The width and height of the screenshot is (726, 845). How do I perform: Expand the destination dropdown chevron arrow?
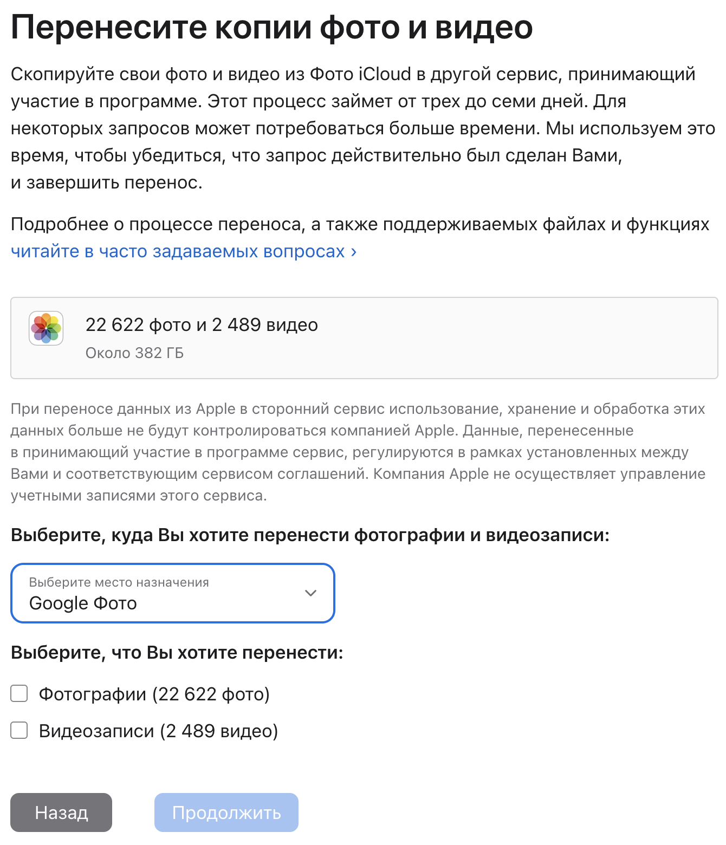(x=310, y=593)
